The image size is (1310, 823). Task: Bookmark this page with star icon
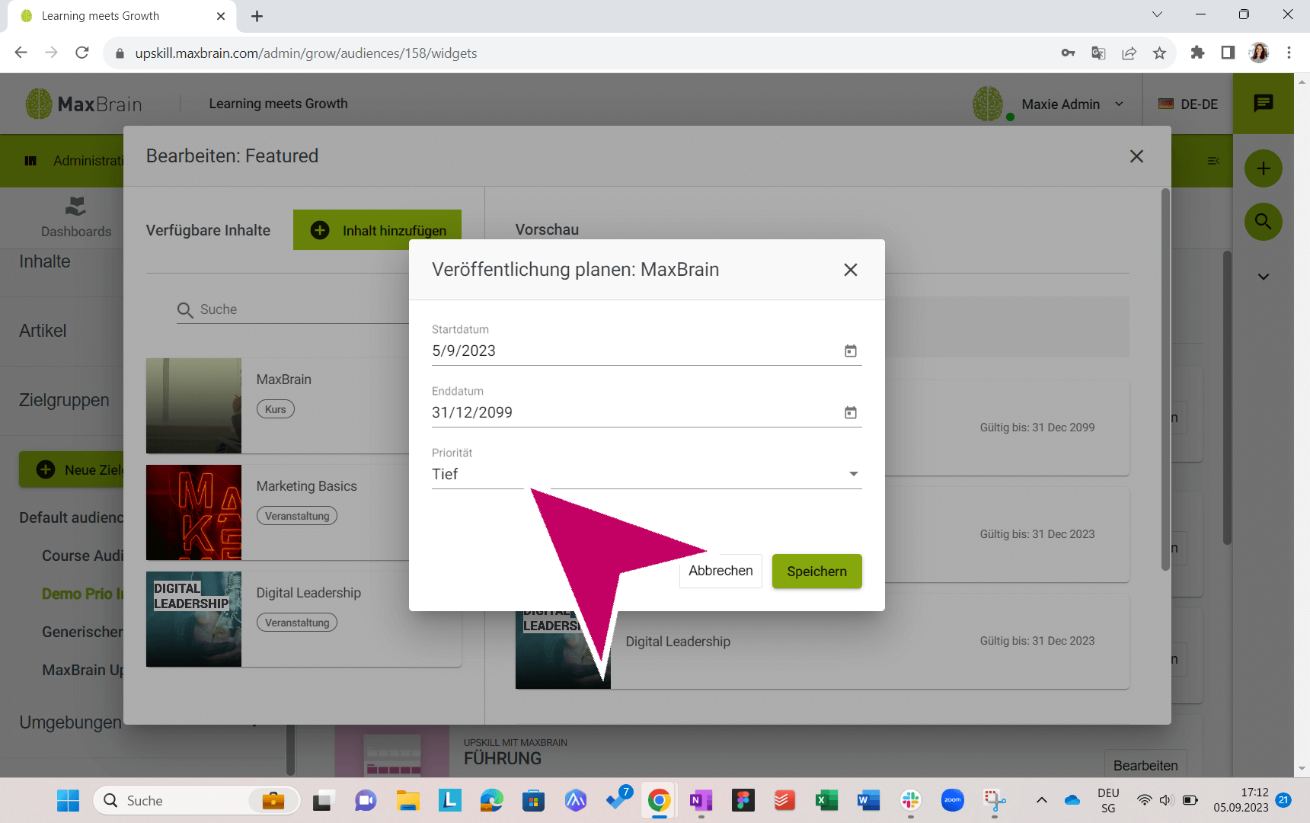tap(1159, 53)
